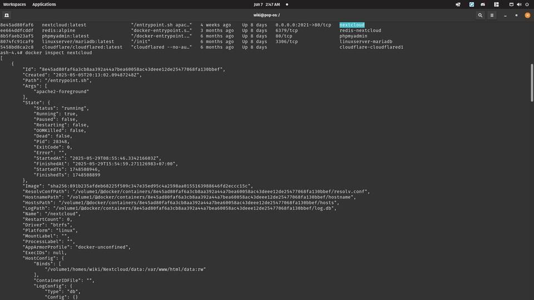Viewport: 534px width, 300px height.
Task: Click container ID ee664ddfcddf
Action: click(x=17, y=30)
